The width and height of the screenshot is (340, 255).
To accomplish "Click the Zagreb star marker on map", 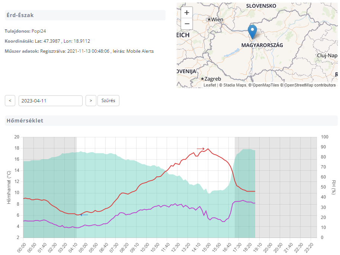I will click(x=202, y=79).
